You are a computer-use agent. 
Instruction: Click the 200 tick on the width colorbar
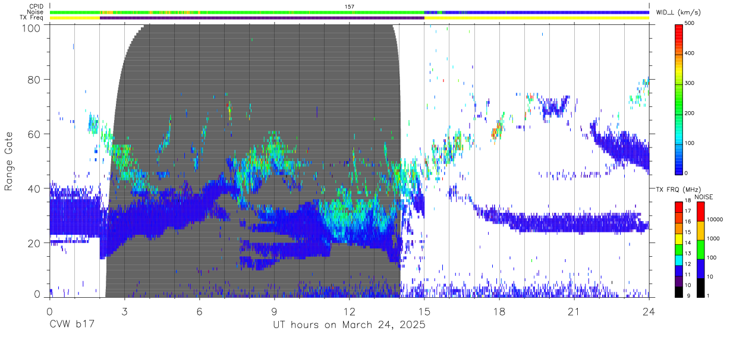pyautogui.click(x=690, y=113)
